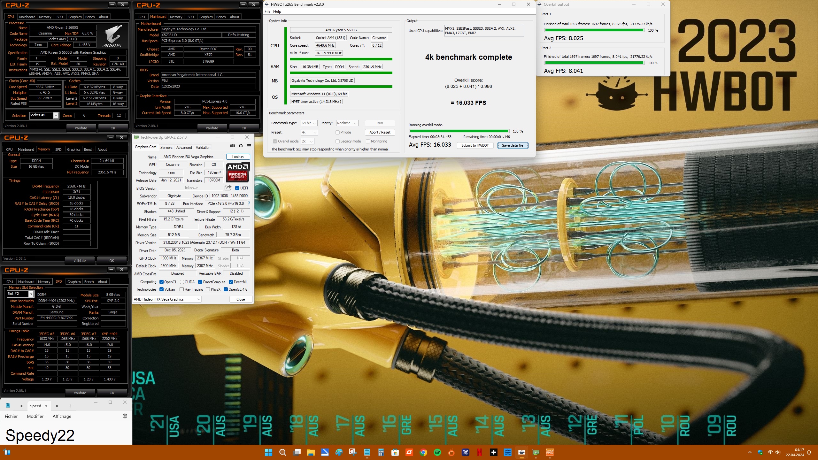The image size is (818, 460).
Task: Open the Socket #1 selection dropdown in CPU-Z
Action: [x=44, y=115]
